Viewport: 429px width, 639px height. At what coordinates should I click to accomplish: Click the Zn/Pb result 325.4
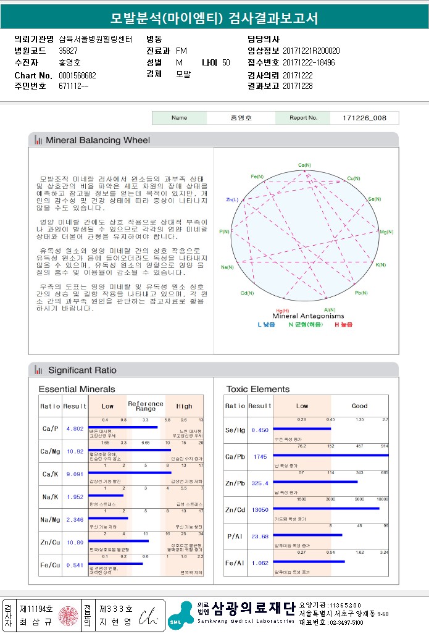[x=260, y=483]
